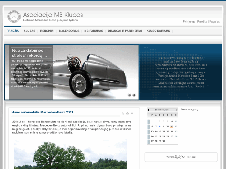The width and height of the screenshot is (226, 169).
Task: Open slide headline Nuo Sidabrinės strėlės rekordų
Action: [30, 53]
